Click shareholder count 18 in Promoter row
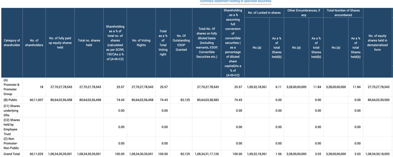The image size is (393, 157). click(x=41, y=87)
